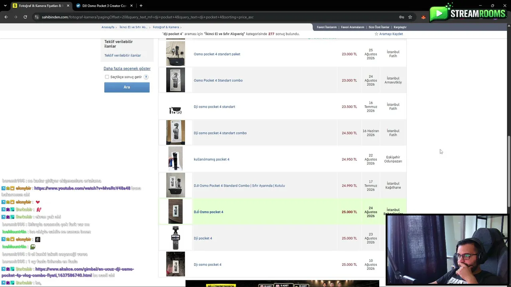This screenshot has height=287, width=511.
Task: Open the 10 Ağustos Dji osmo pocket 4 listing
Action: (207, 265)
